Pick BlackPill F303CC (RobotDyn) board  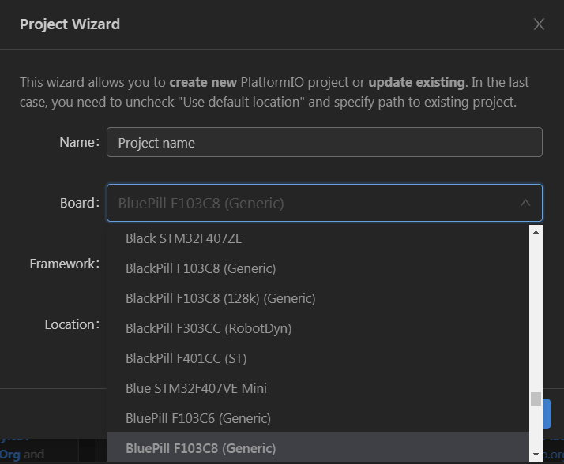pos(318,328)
